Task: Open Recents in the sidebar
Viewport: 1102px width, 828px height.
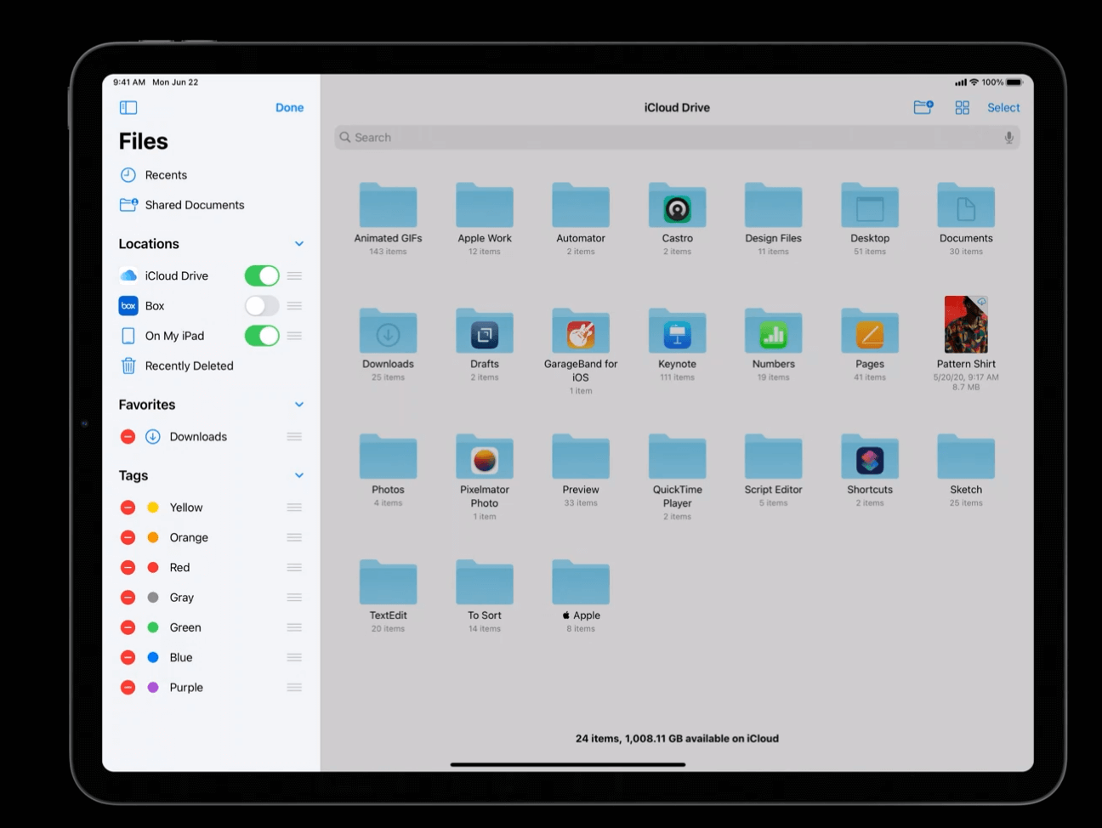Action: coord(166,175)
